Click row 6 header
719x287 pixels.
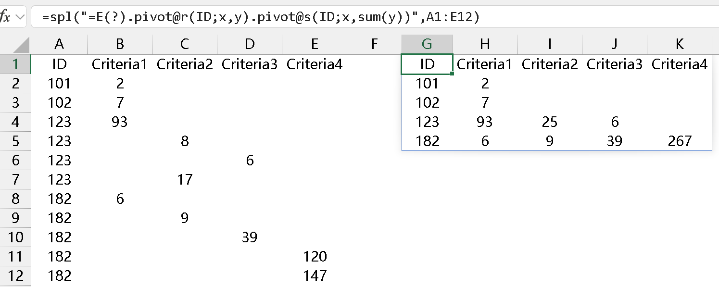[15, 160]
